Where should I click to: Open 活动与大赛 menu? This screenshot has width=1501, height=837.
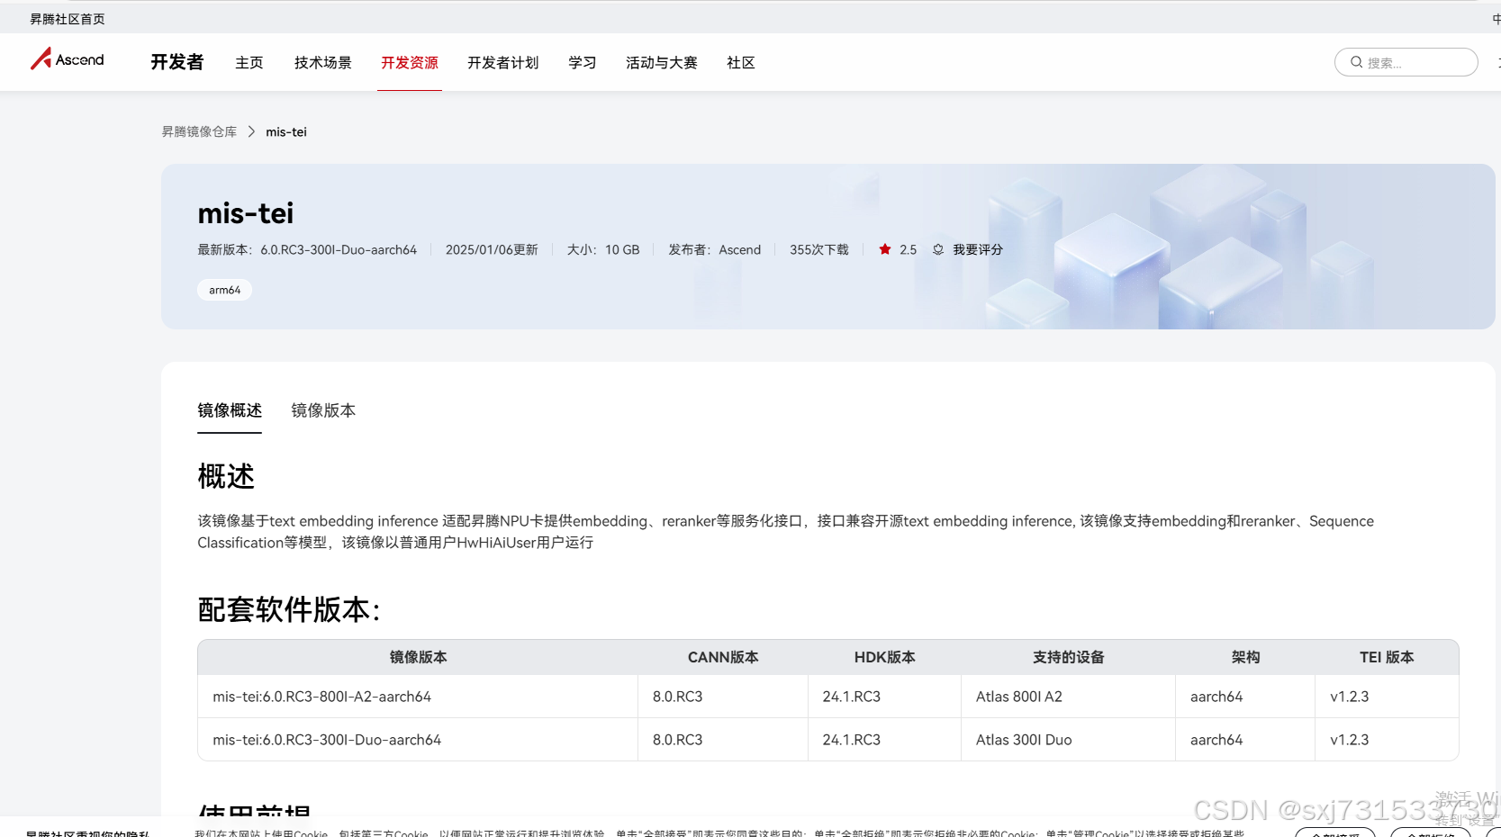[x=662, y=62]
